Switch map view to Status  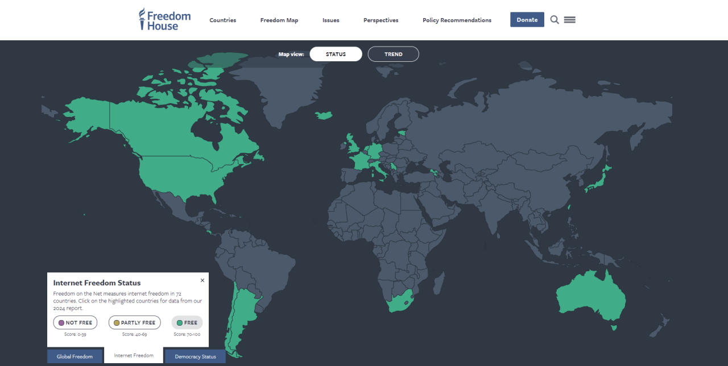tap(336, 54)
